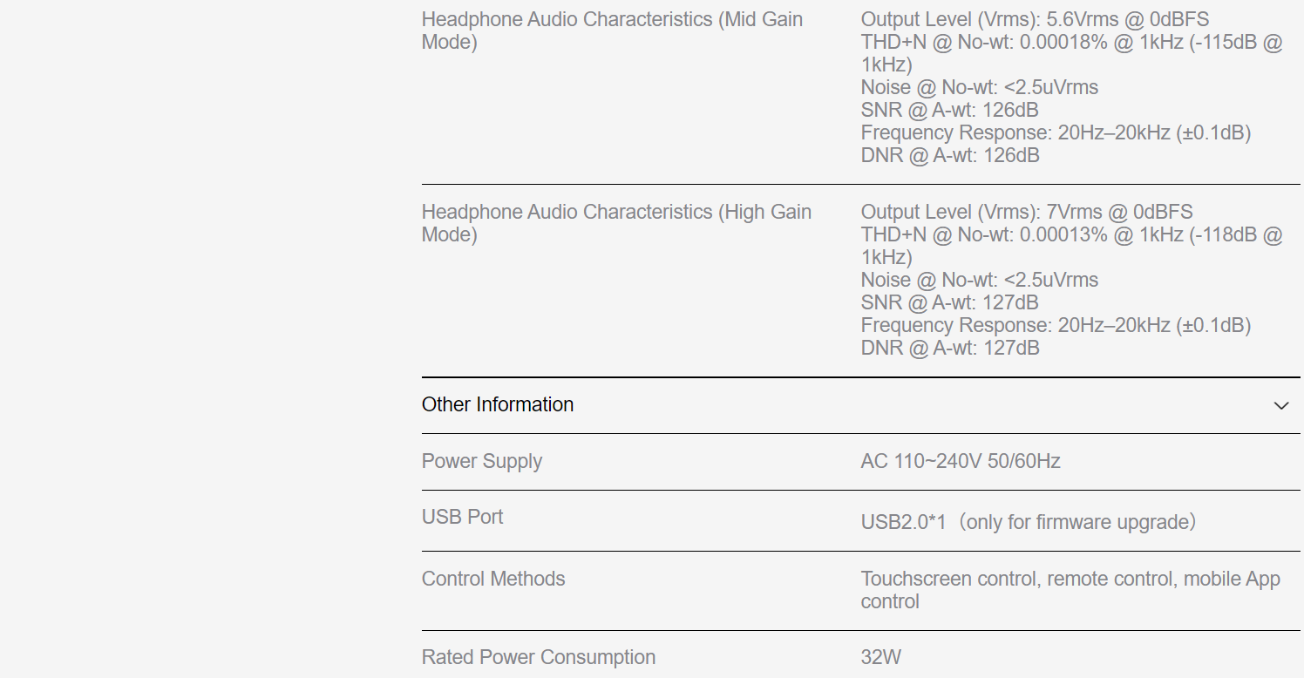Click the 0.00018% THD+N specification line
This screenshot has width=1304, height=678.
(x=1071, y=42)
